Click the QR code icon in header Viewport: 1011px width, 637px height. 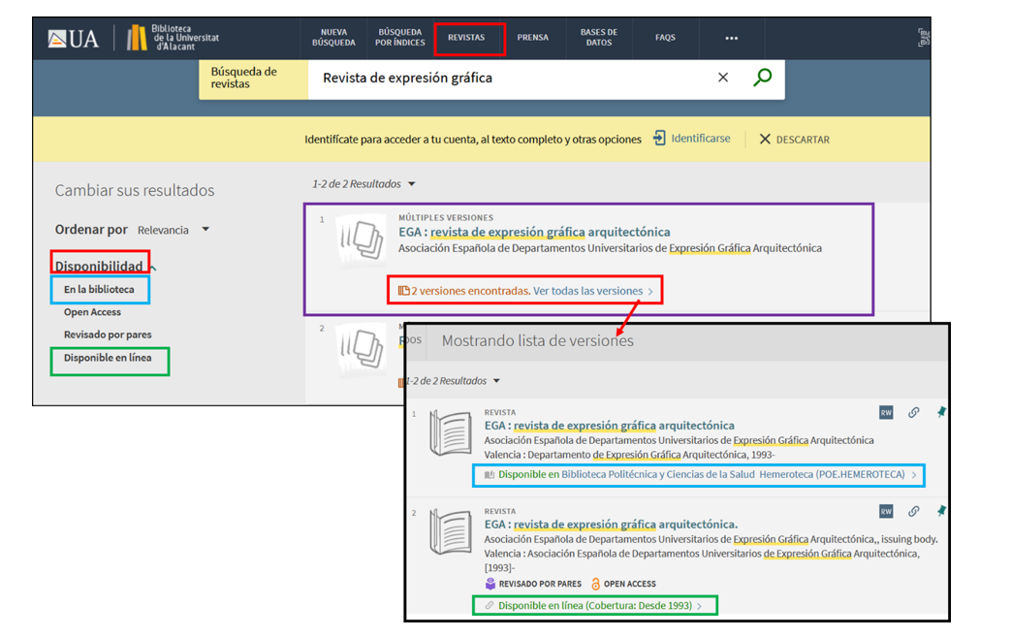pyautogui.click(x=924, y=38)
